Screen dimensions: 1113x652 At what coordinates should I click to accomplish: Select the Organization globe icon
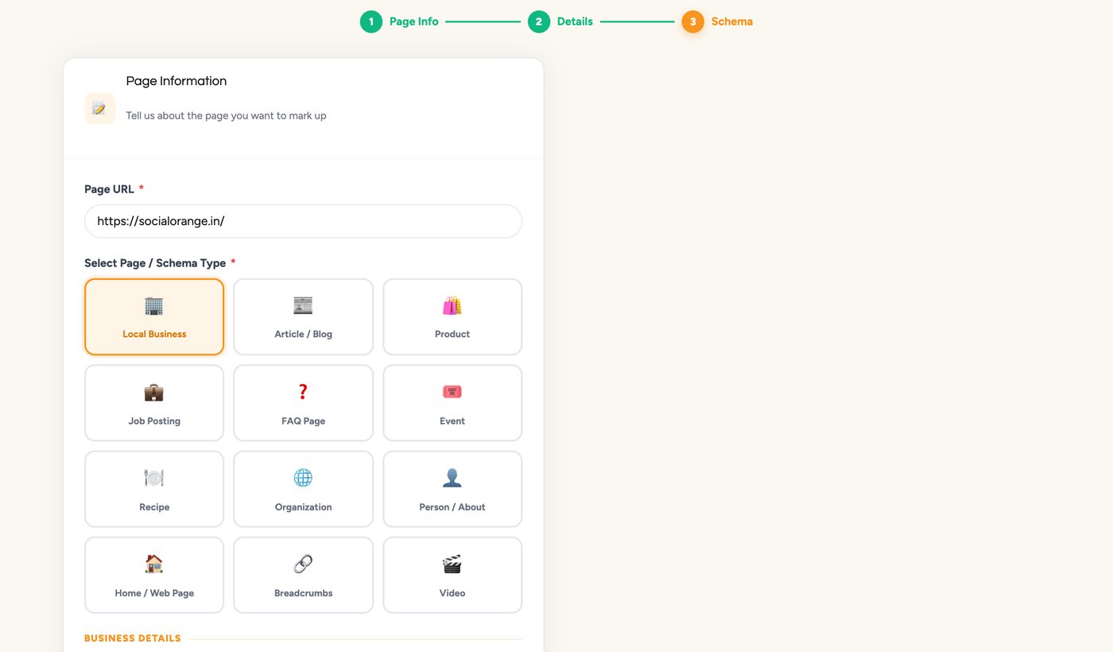coord(303,478)
